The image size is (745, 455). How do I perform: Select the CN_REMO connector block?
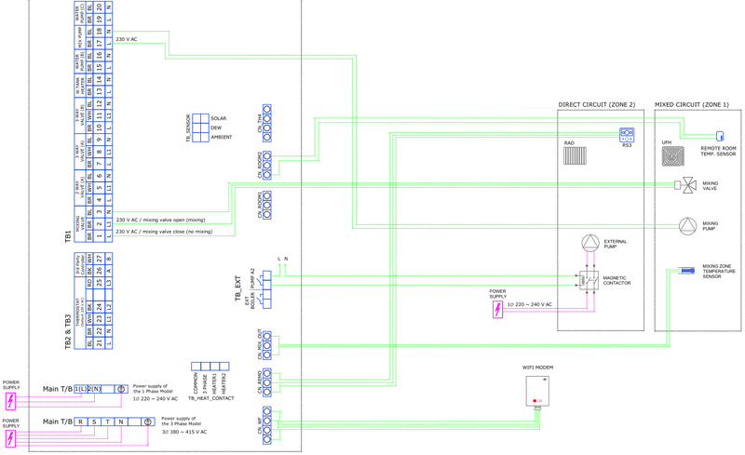click(267, 382)
